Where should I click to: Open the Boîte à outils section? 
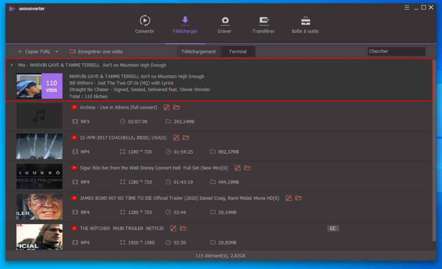[305, 24]
